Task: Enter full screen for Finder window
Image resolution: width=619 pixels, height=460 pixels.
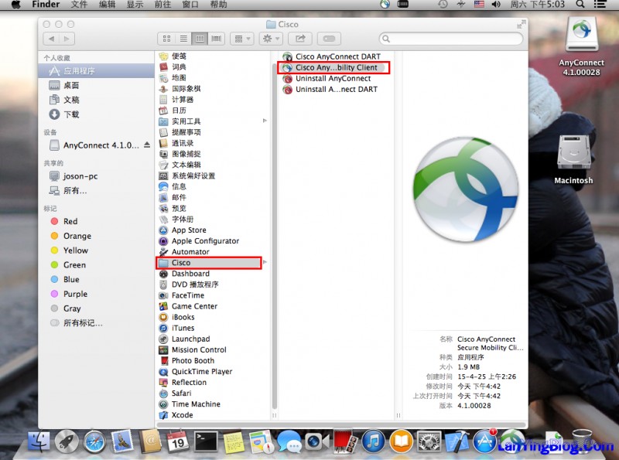Action: pyautogui.click(x=521, y=24)
